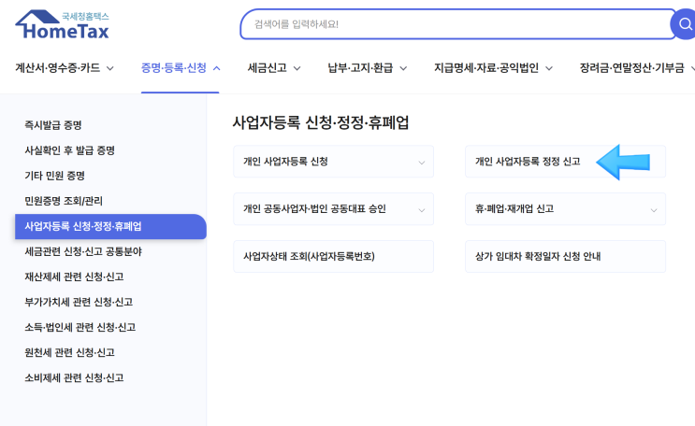Select 즉시발급 증명 in sidebar
This screenshot has width=695, height=426.
pyautogui.click(x=60, y=125)
